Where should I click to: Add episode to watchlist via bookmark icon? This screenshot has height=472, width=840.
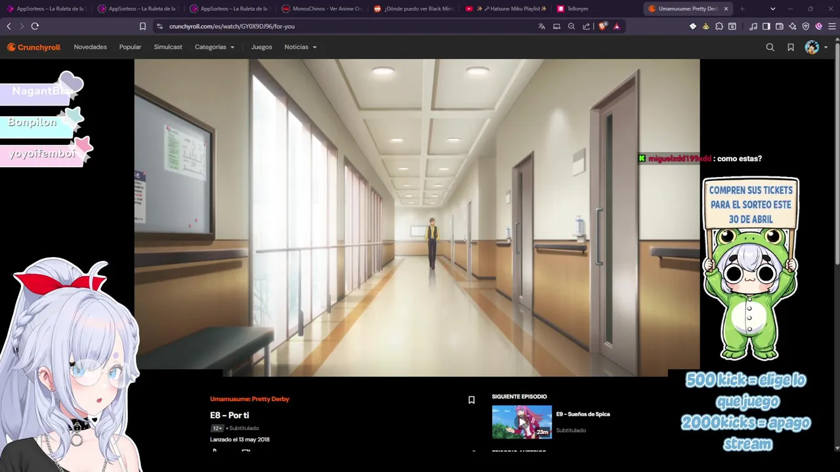[x=471, y=400]
